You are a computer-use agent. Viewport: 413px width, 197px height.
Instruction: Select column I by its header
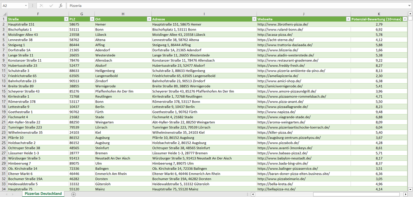(204, 14)
